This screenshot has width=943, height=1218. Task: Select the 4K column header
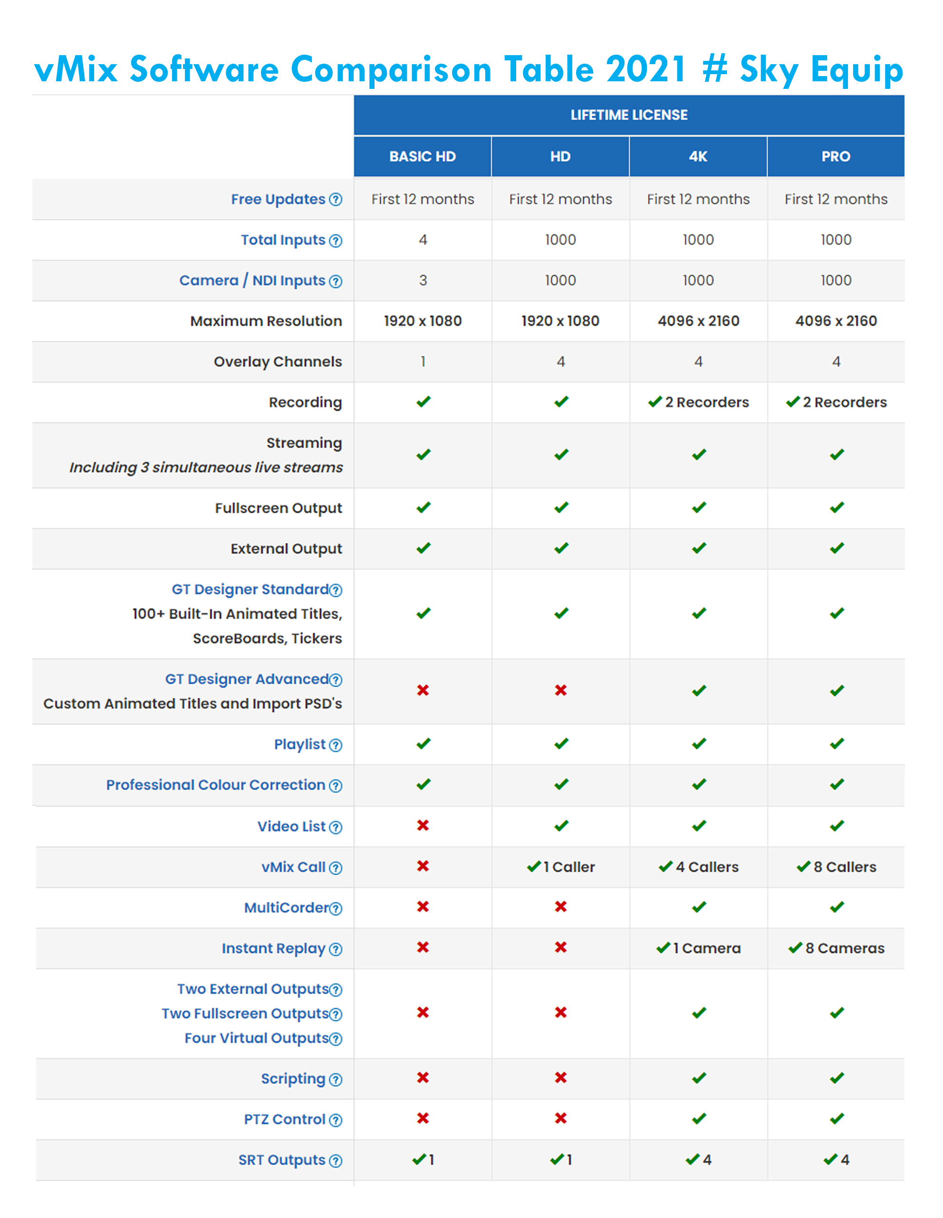coord(698,157)
